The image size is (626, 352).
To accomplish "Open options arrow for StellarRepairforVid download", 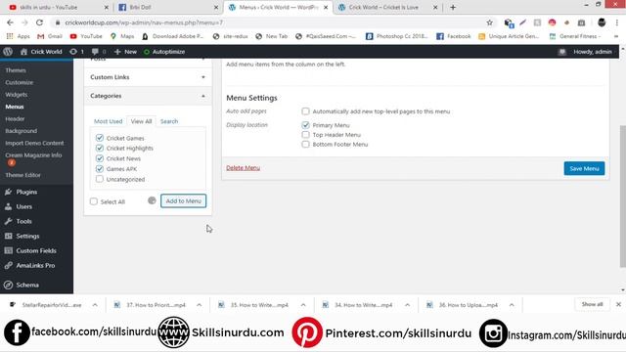I will [x=95, y=305].
